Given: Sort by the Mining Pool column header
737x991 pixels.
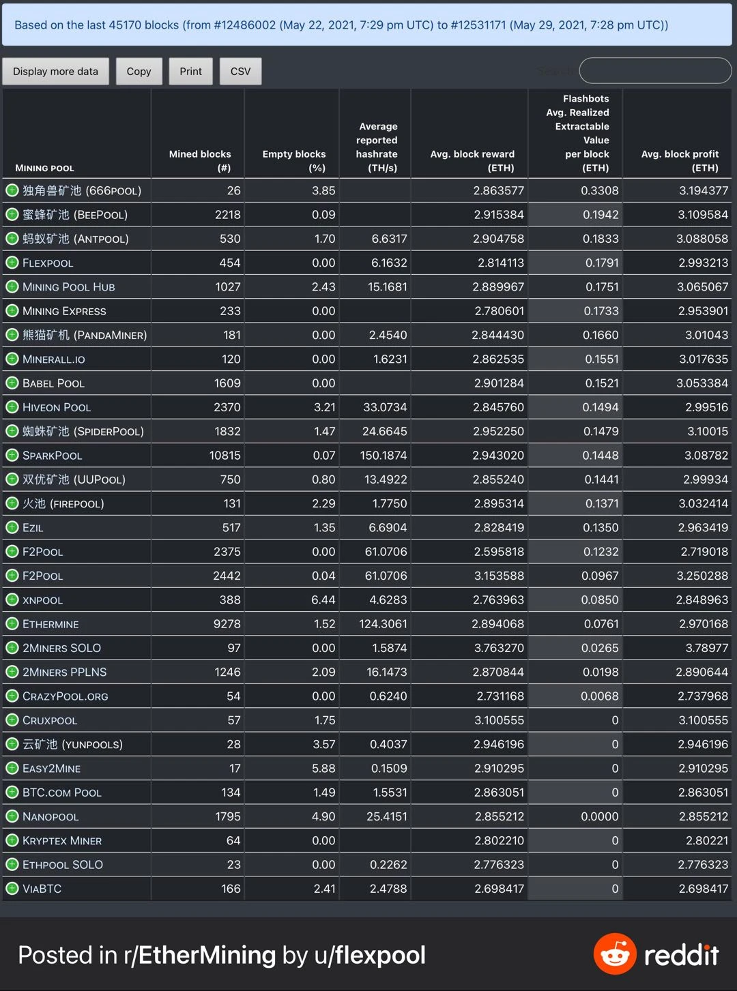Looking at the screenshot, I should (x=76, y=134).
